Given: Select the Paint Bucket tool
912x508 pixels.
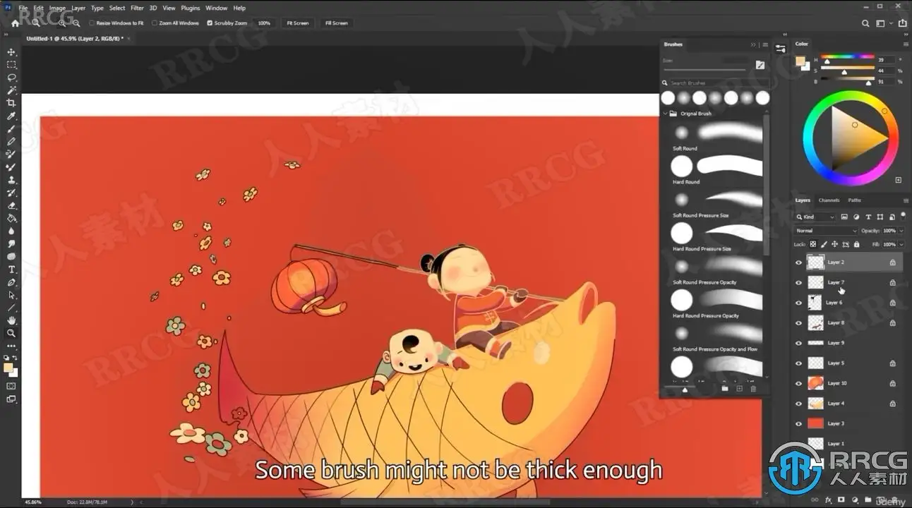Looking at the screenshot, I should [x=11, y=218].
